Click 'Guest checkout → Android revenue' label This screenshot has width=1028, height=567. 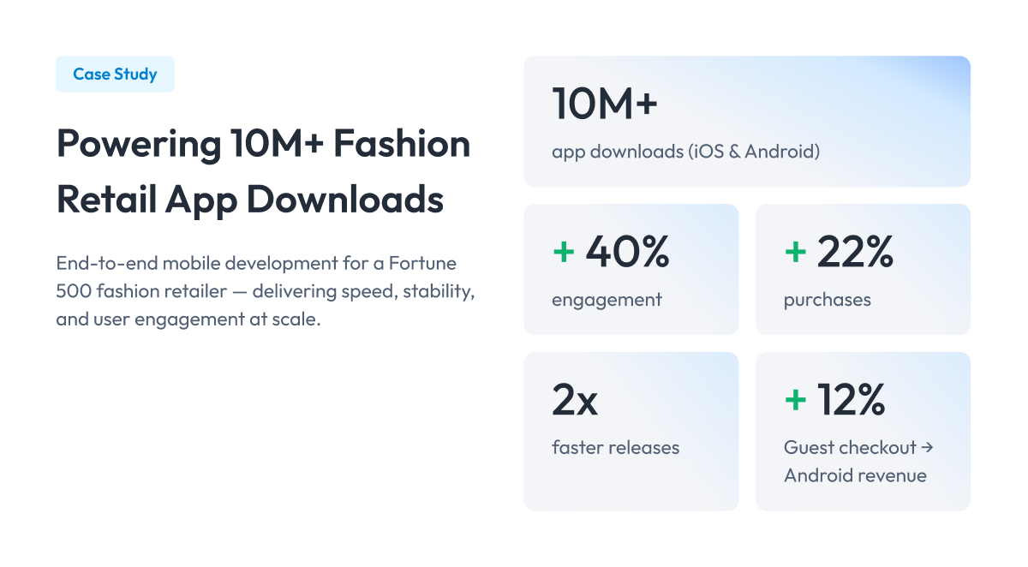pyautogui.click(x=859, y=462)
